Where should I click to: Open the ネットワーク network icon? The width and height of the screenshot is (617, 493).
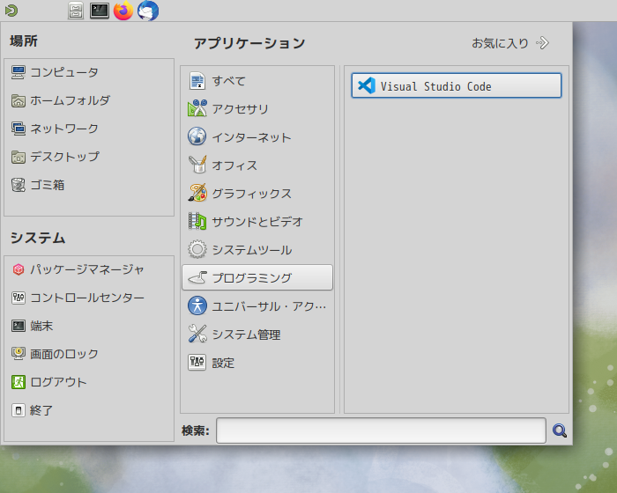point(19,129)
